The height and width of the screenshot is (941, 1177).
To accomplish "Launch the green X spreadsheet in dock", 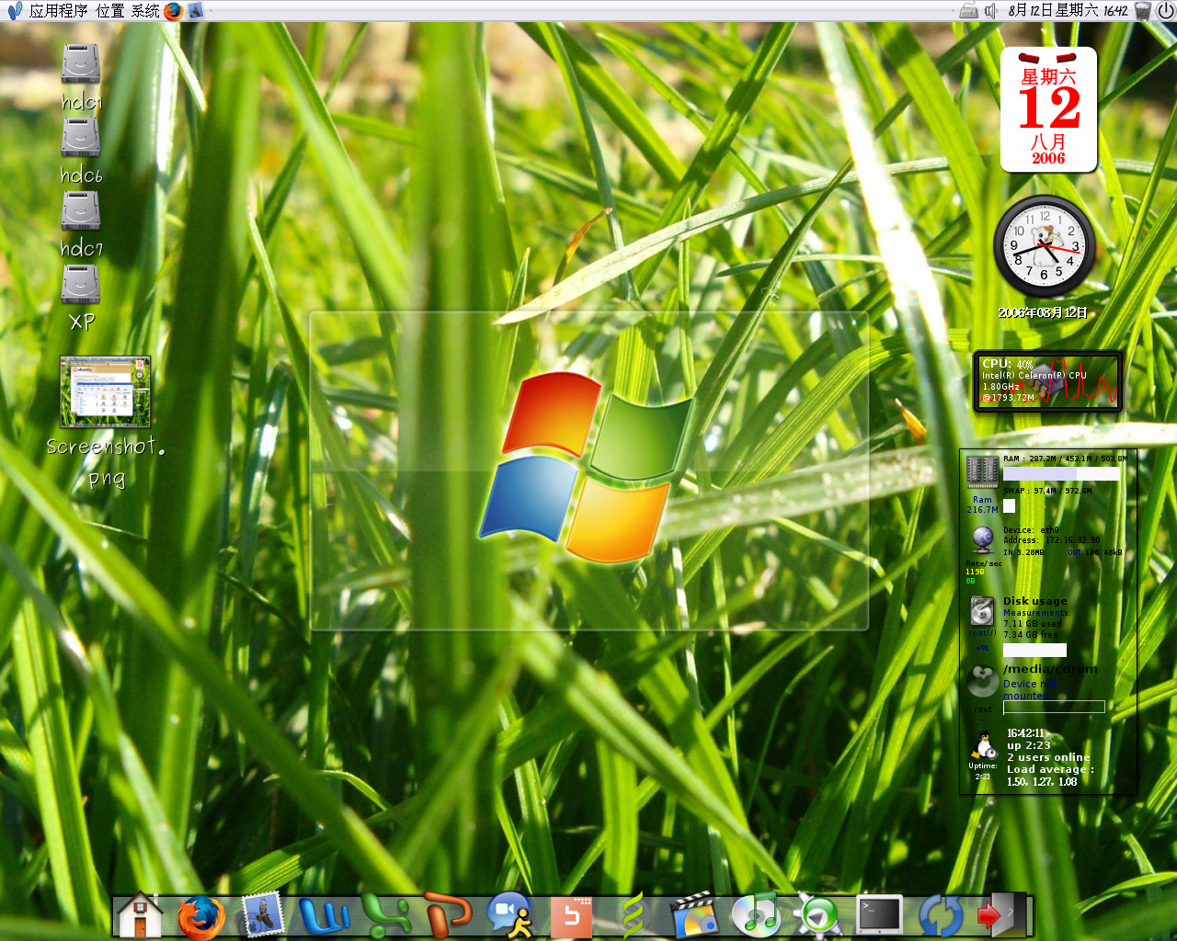I will 385,916.
